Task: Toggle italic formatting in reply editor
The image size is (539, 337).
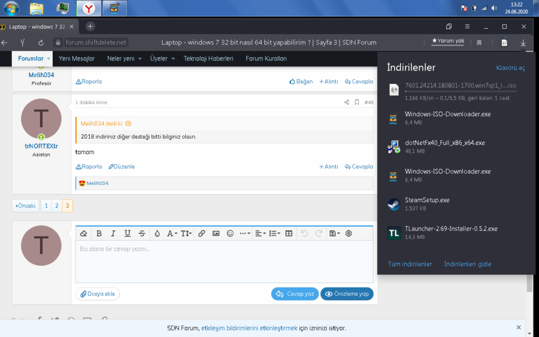Action: point(113,233)
